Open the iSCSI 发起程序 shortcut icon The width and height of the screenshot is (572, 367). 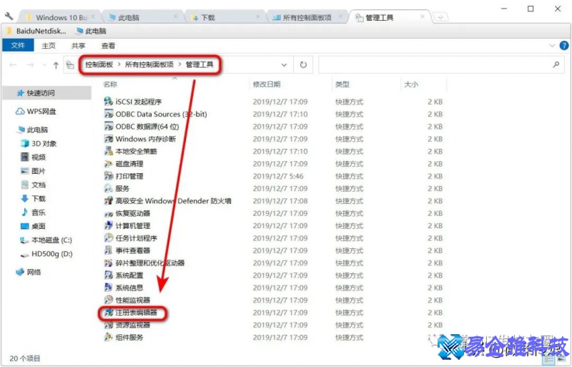pos(109,101)
